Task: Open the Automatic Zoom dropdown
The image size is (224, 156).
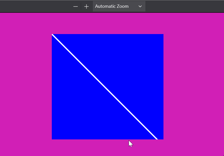Action: (119, 6)
